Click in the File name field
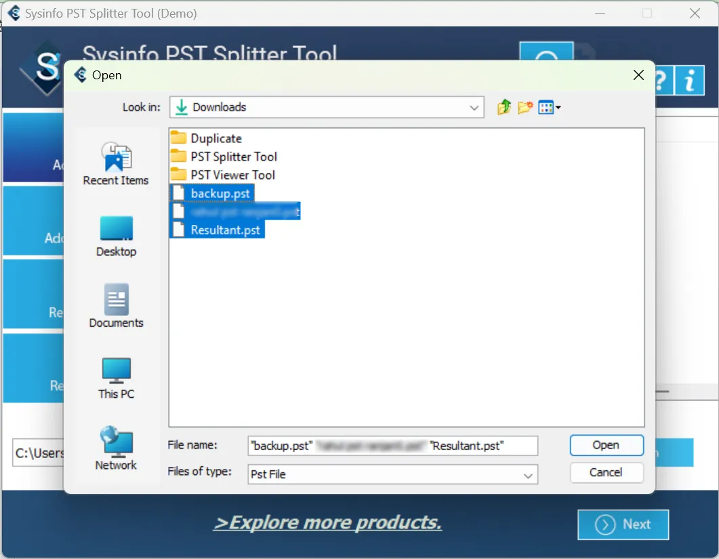 (392, 446)
